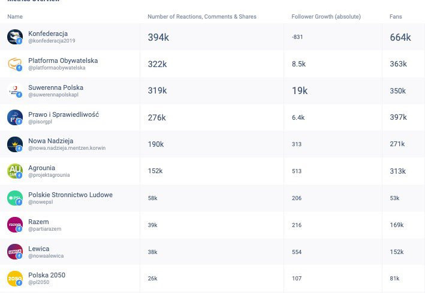
Task: Click the Konfederacja profile logo icon
Action: [14, 37]
